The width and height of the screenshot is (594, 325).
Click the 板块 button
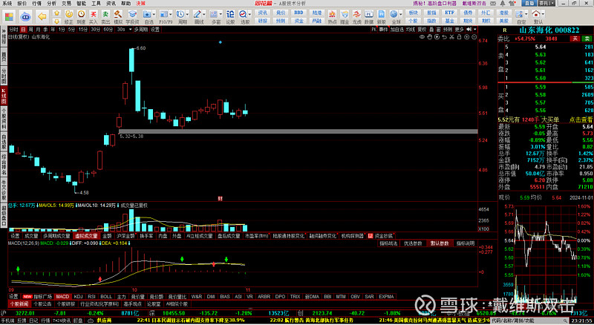pos(414,13)
